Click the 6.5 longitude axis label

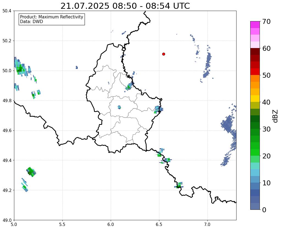[x=159, y=225]
